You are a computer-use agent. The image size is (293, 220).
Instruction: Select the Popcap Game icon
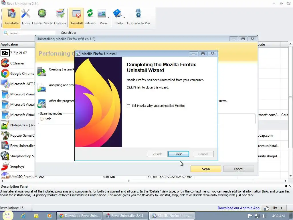pyautogui.click(x=5, y=135)
